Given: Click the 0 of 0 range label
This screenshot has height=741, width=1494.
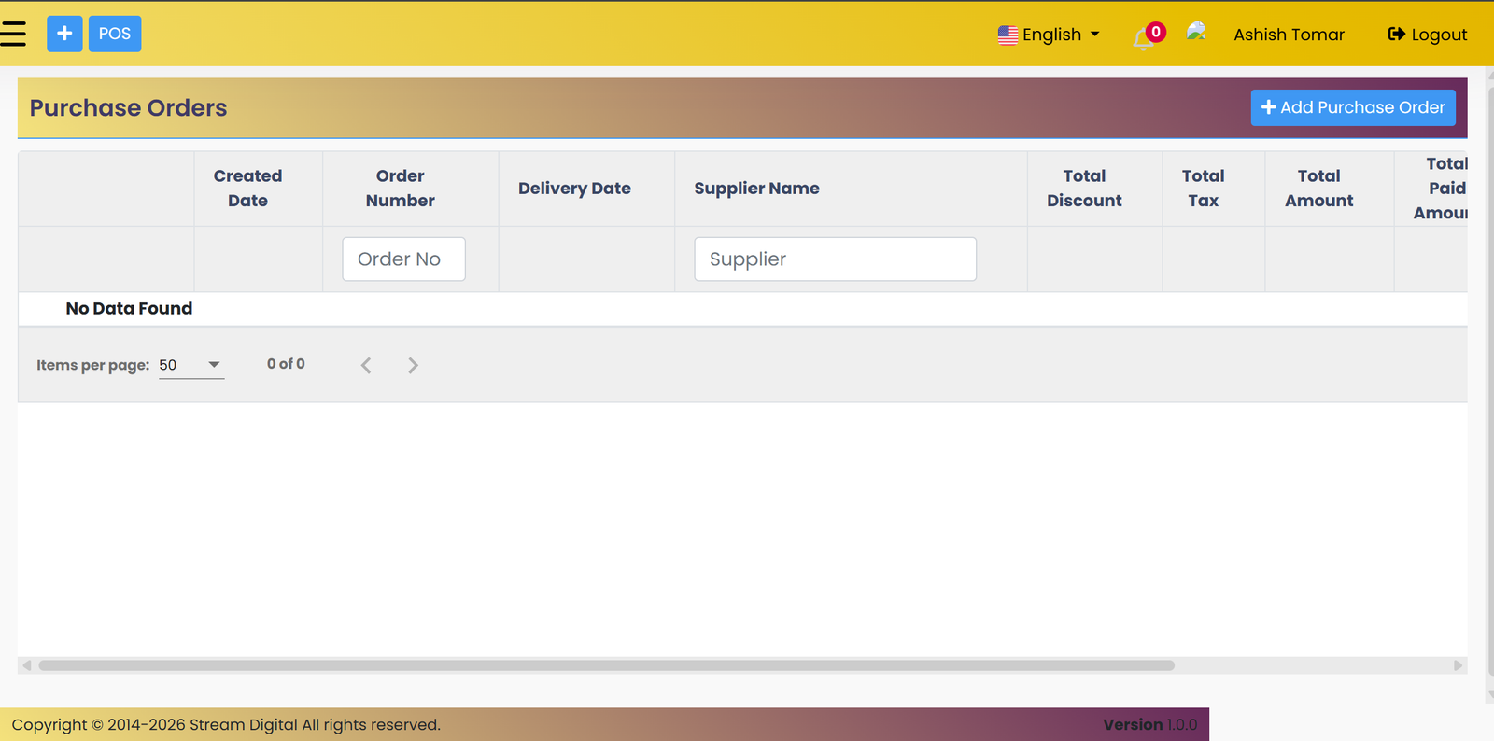Looking at the screenshot, I should 286,364.
